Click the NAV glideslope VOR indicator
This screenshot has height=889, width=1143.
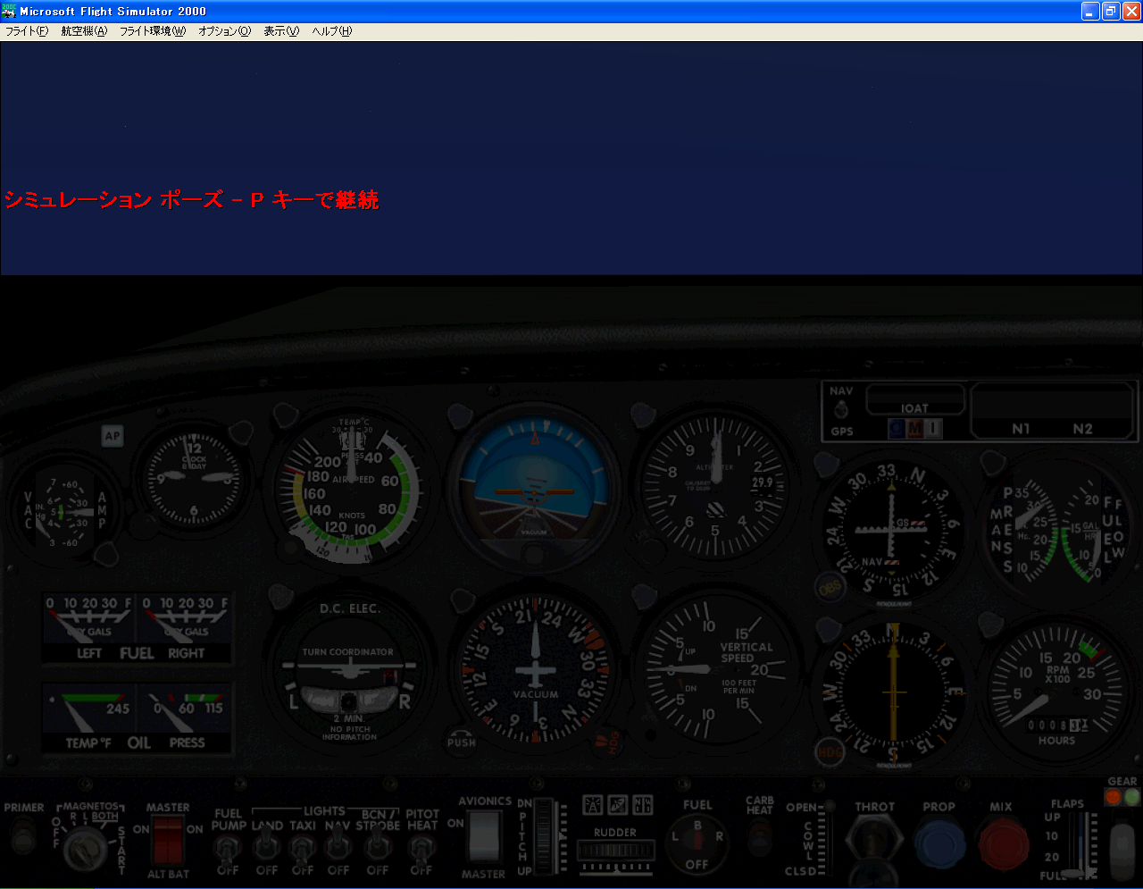click(890, 530)
